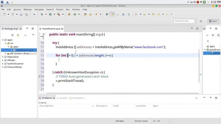This screenshot has height=124, width=221.
Task: Select the IPfinder project
Action: pos(11,60)
